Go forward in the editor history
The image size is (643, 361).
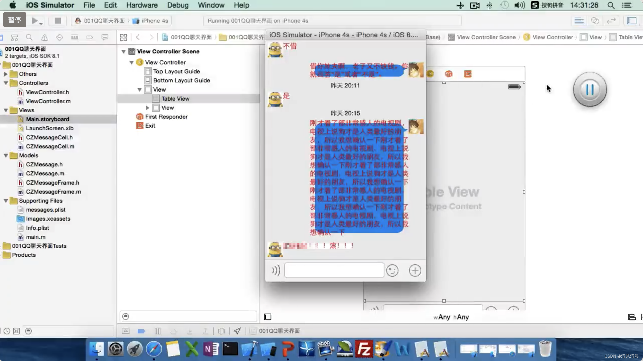click(x=151, y=37)
